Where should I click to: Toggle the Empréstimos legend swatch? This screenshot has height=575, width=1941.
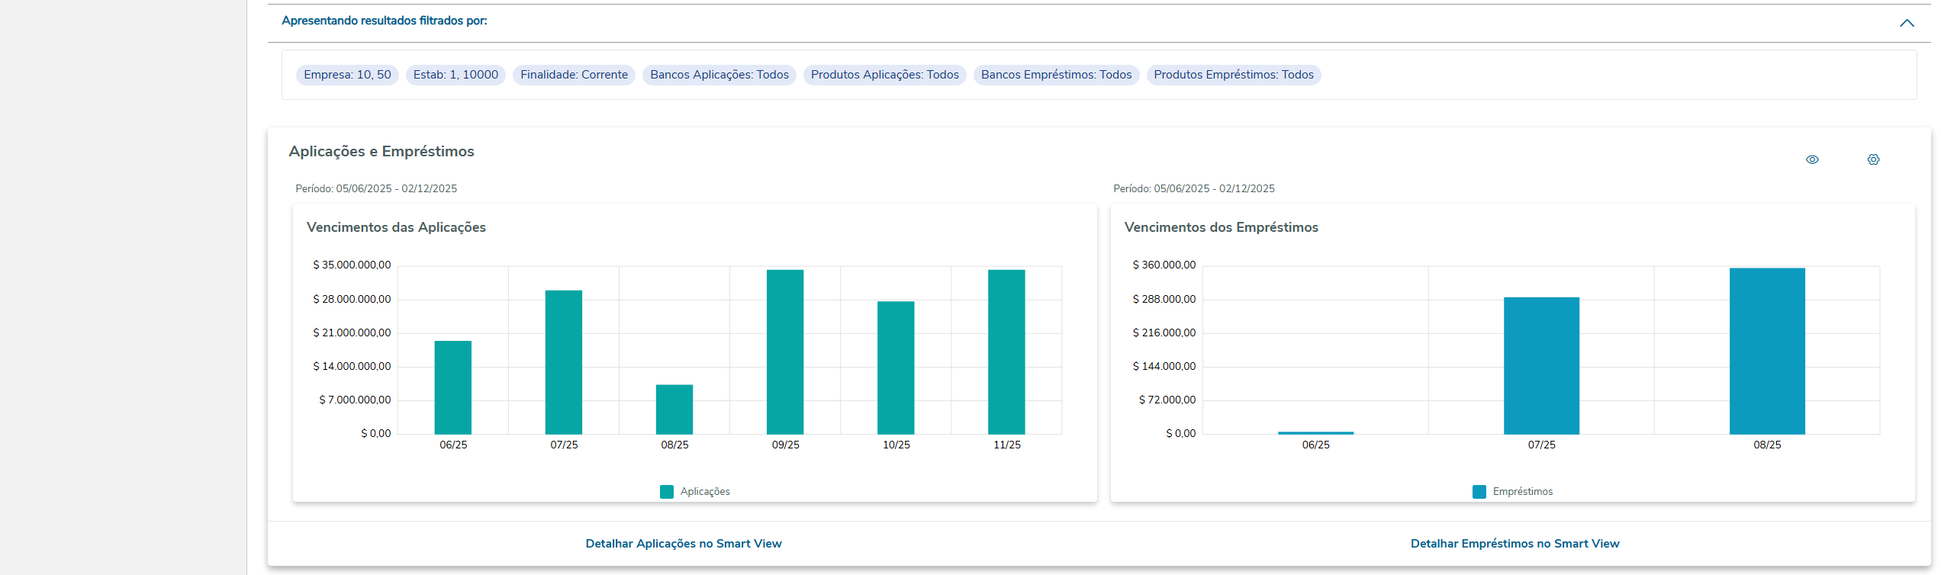click(1479, 492)
